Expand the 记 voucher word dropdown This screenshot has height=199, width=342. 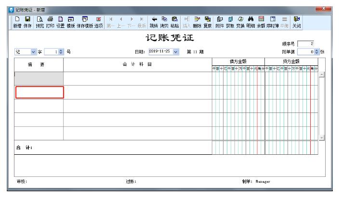click(33, 52)
